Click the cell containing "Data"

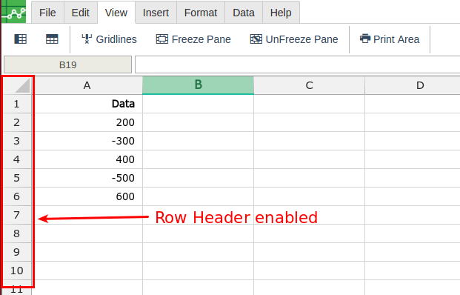[x=87, y=104]
